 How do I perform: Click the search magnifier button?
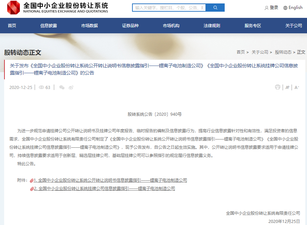(x=215, y=7)
